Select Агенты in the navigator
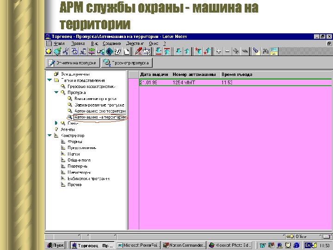 click(68, 130)
